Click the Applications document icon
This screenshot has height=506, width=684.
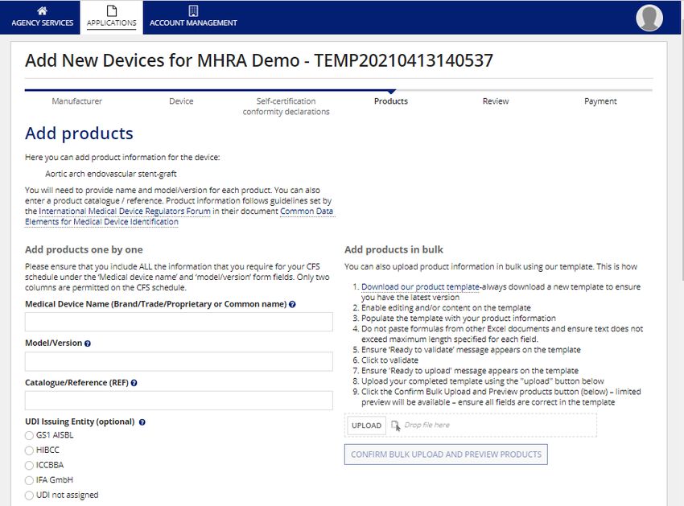pos(112,10)
